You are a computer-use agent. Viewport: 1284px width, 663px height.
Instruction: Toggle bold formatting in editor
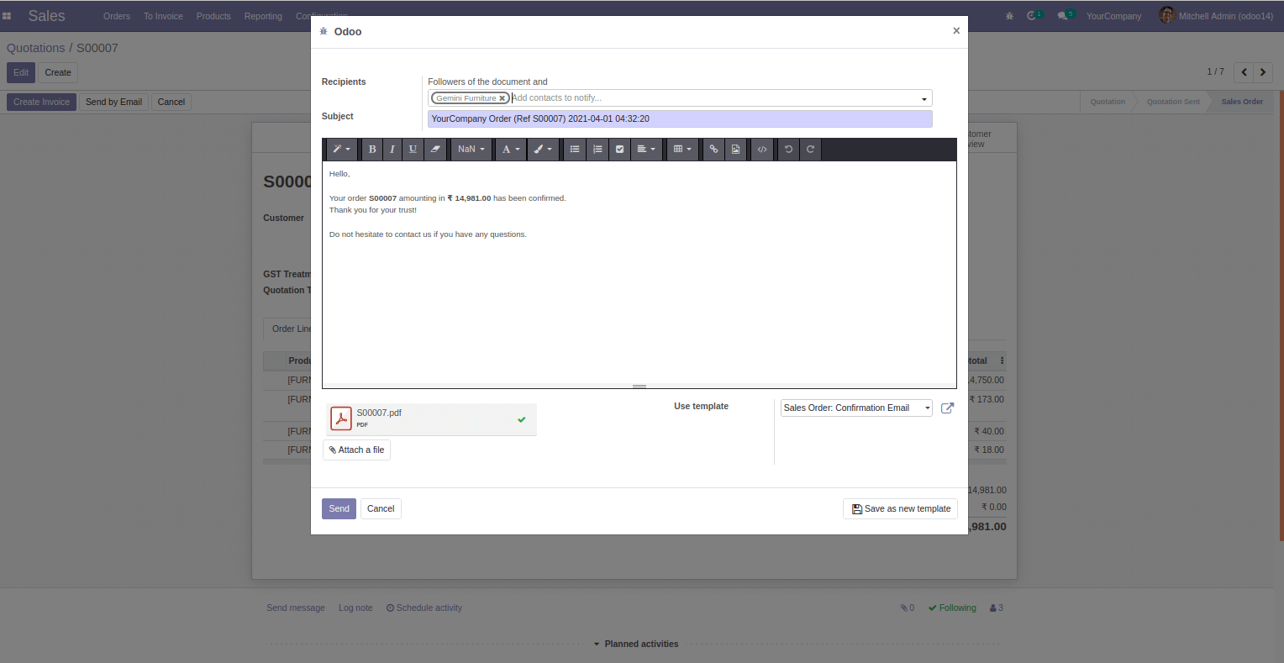pos(372,150)
